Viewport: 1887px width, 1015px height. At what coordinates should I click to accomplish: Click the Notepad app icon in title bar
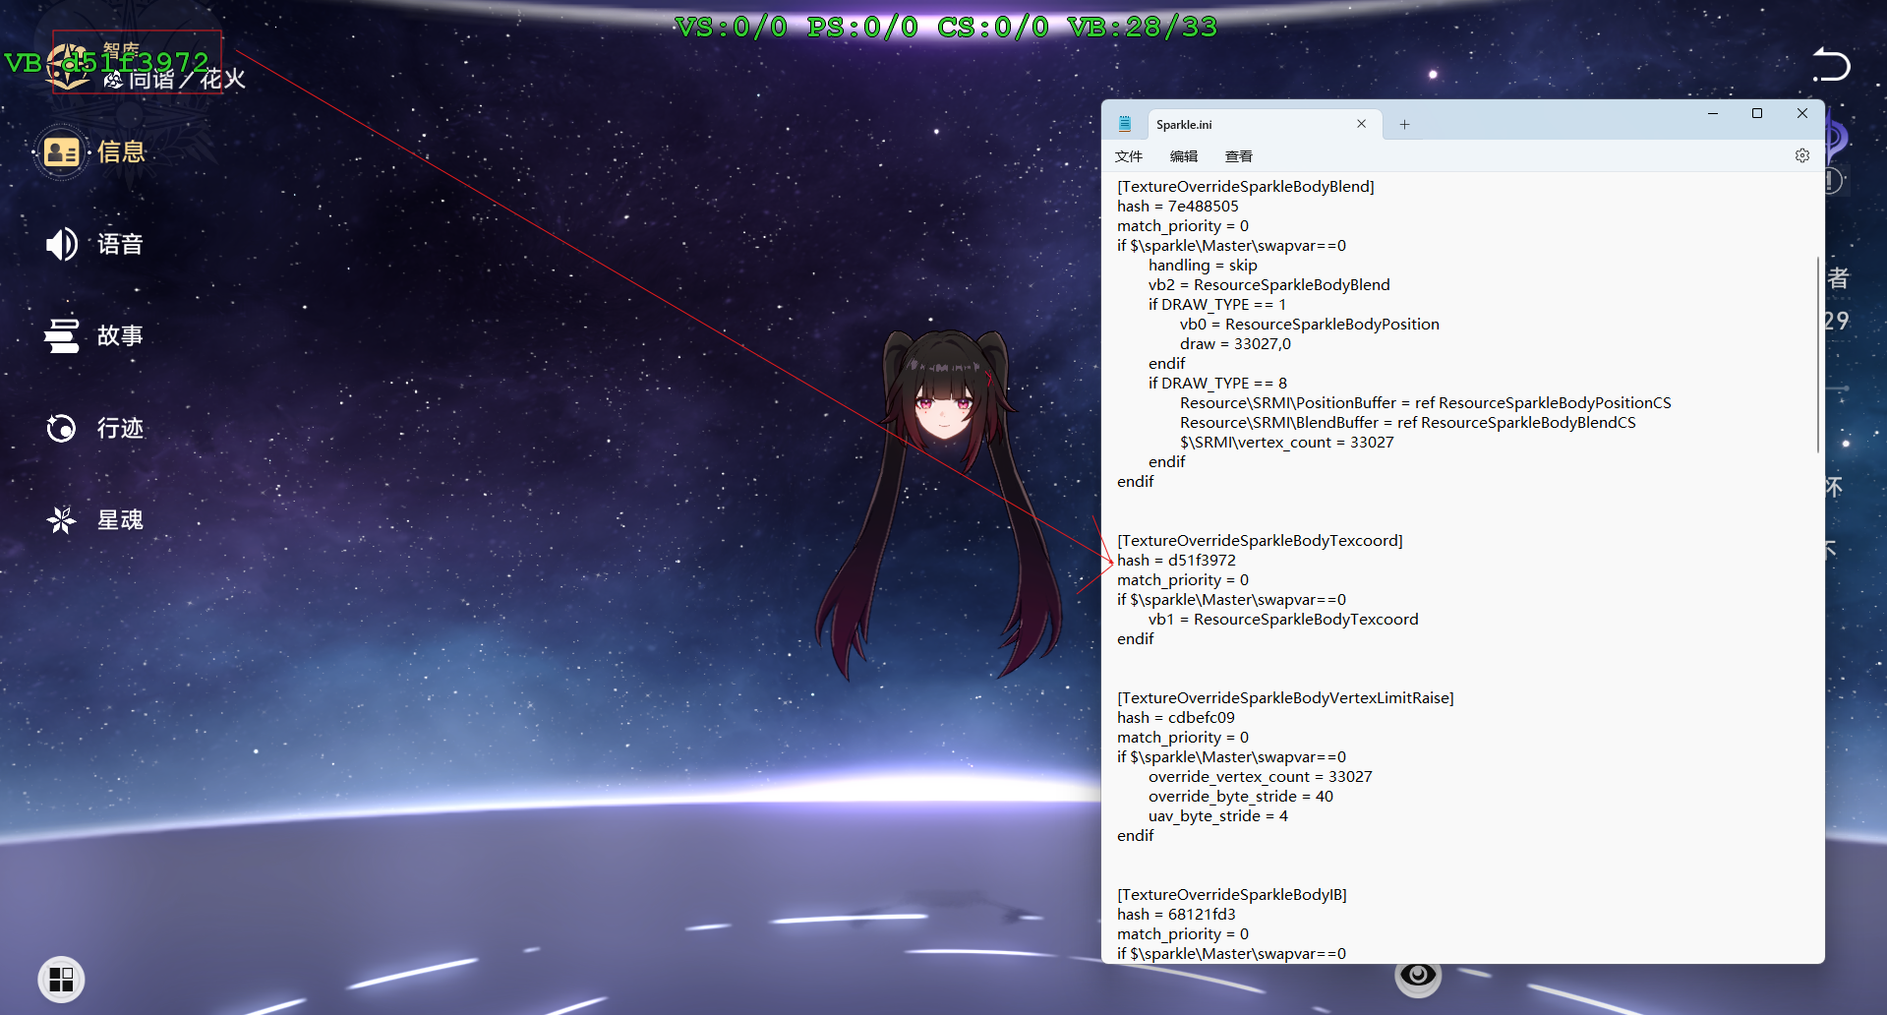coord(1125,124)
